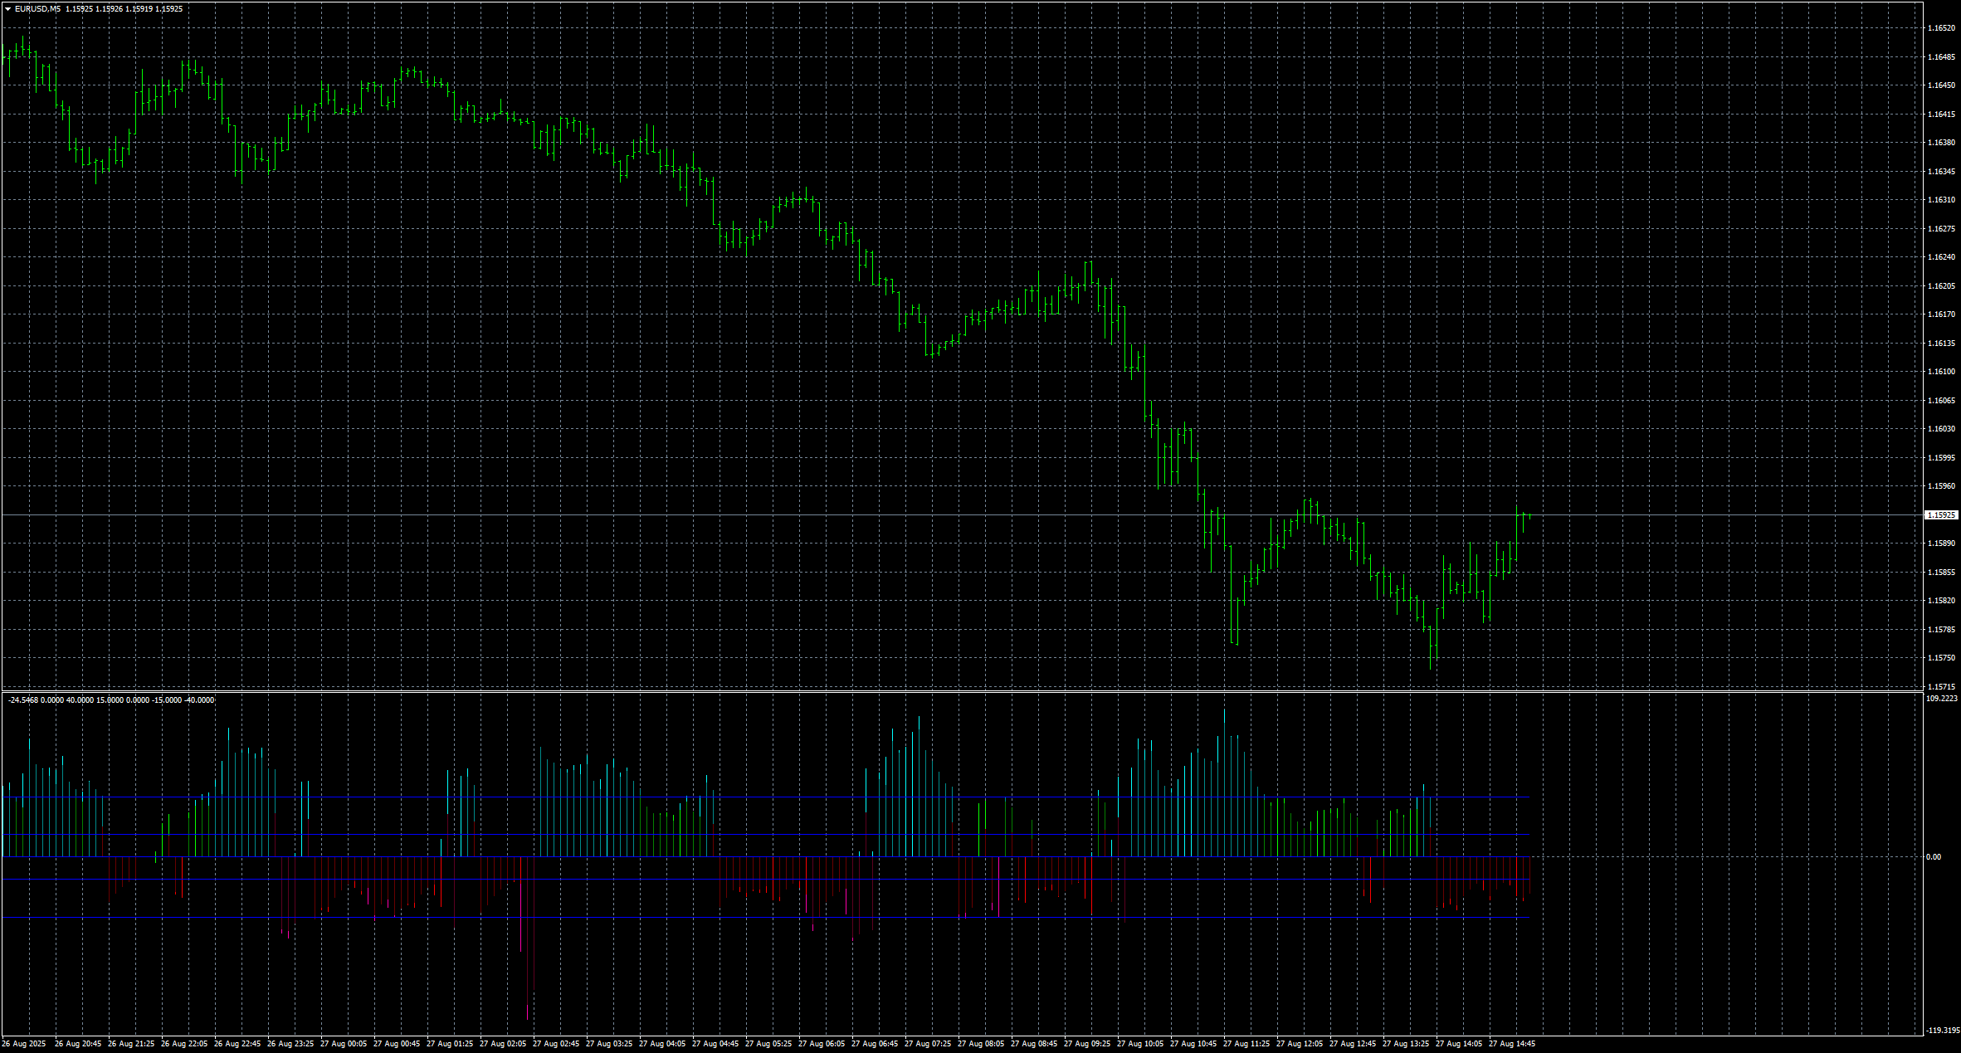This screenshot has height=1053, width=1961.
Task: Click the 27 Aug 12:05 time label
Action: [x=1300, y=1044]
